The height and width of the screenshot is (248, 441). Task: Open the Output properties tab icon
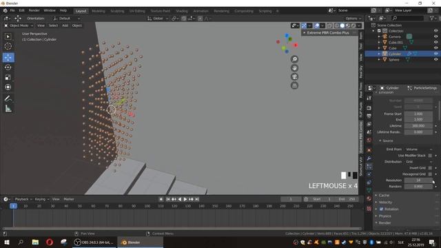369,116
